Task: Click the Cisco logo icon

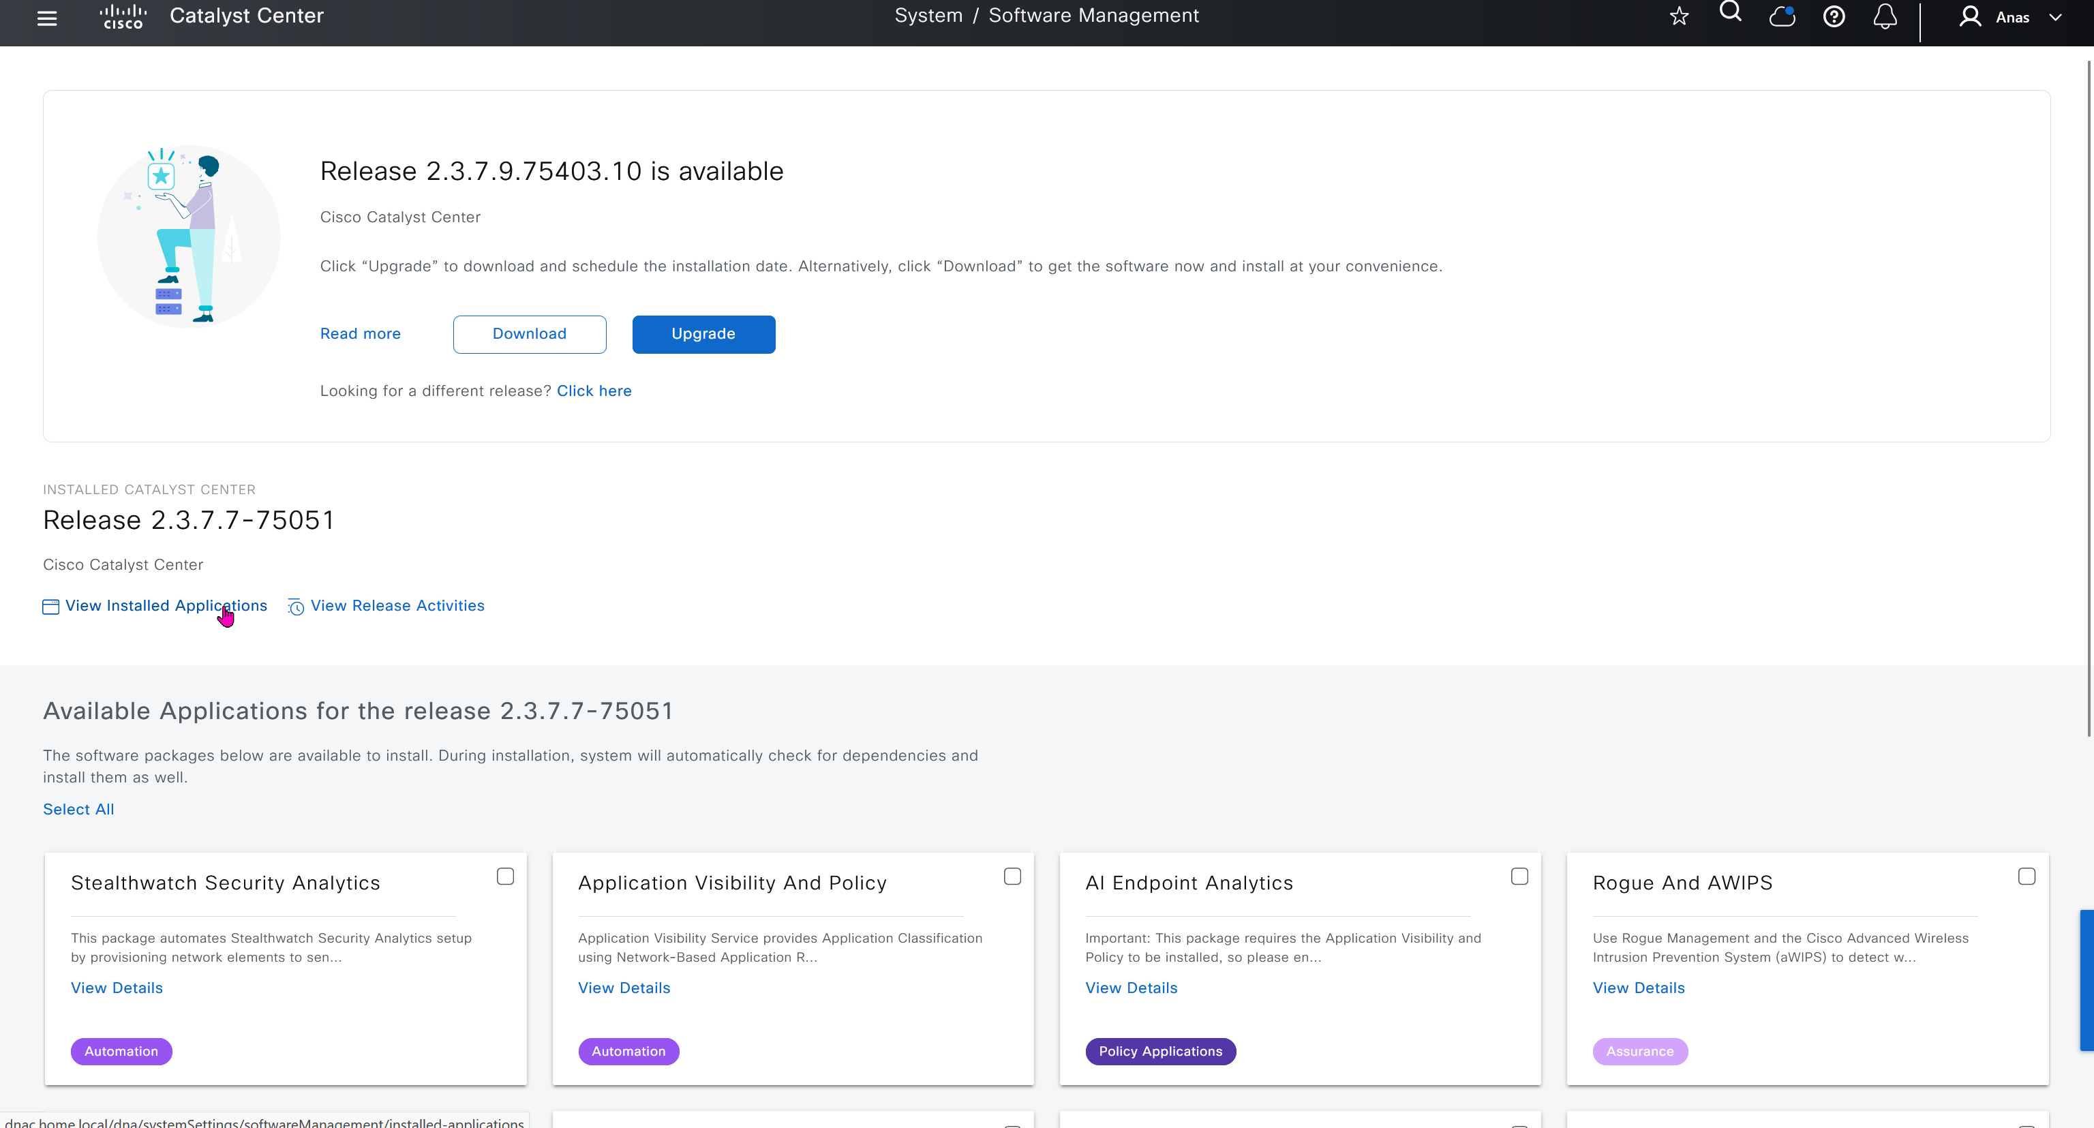Action: coord(123,16)
